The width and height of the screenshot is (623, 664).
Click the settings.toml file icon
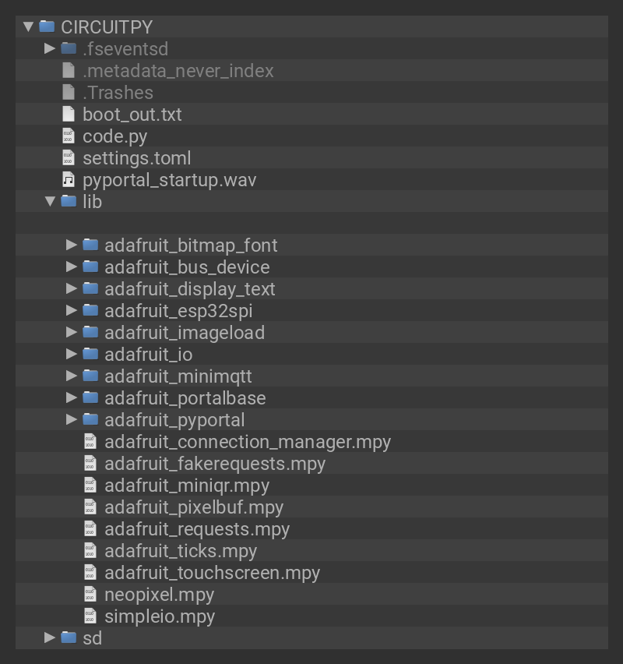[x=69, y=158]
